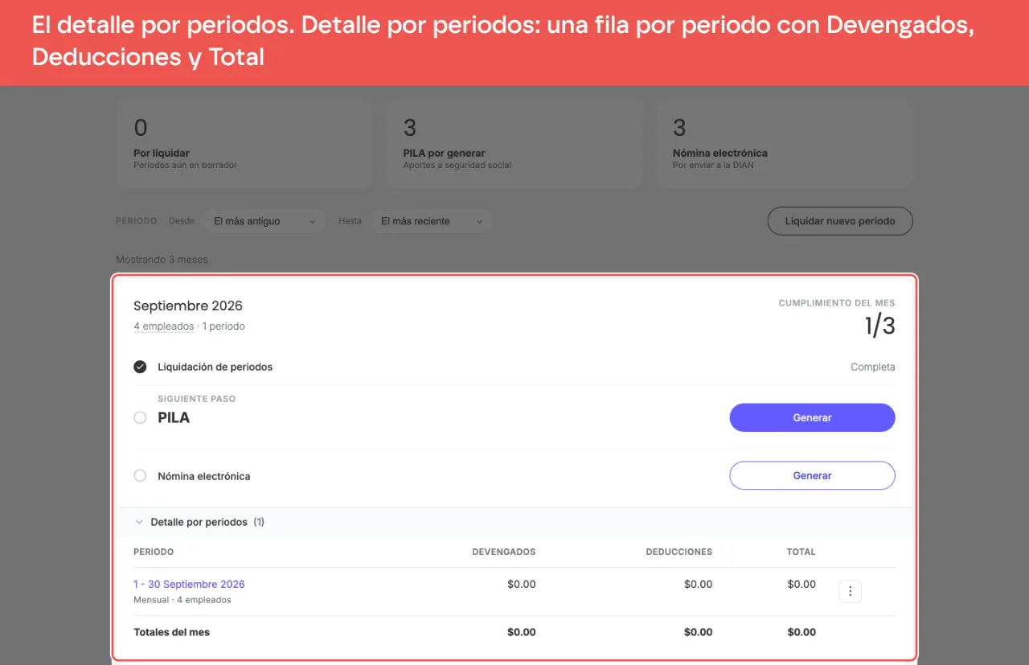Viewport: 1029px width, 665px height.
Task: Open the kebab menu for 1 - 30 Septiembre 2026
Action: coord(850,592)
